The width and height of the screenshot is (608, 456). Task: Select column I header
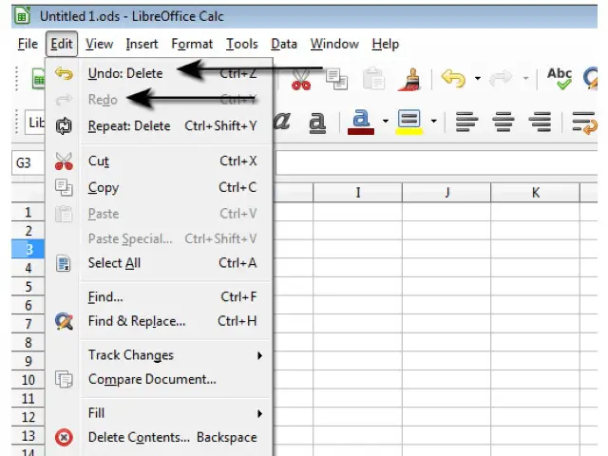(x=357, y=193)
